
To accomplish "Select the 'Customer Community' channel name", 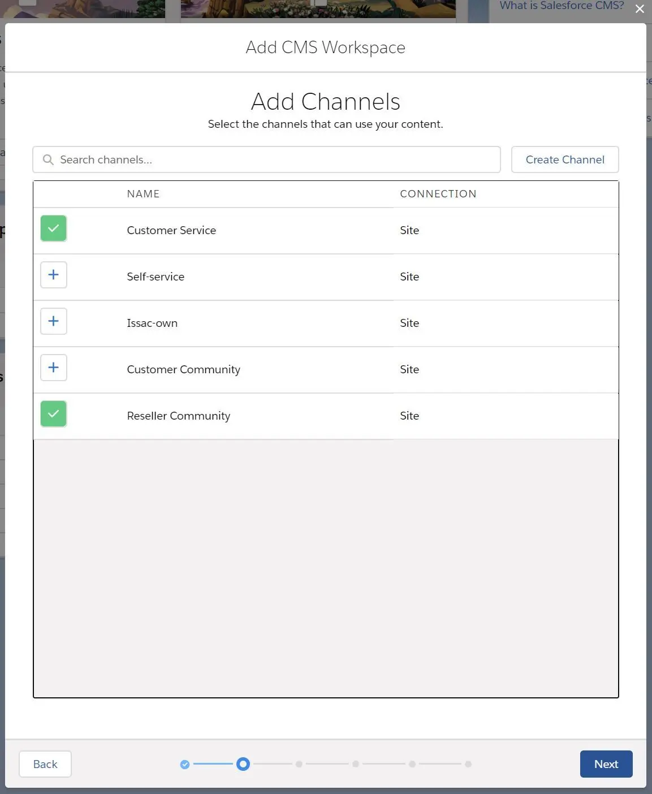I will 184,369.
